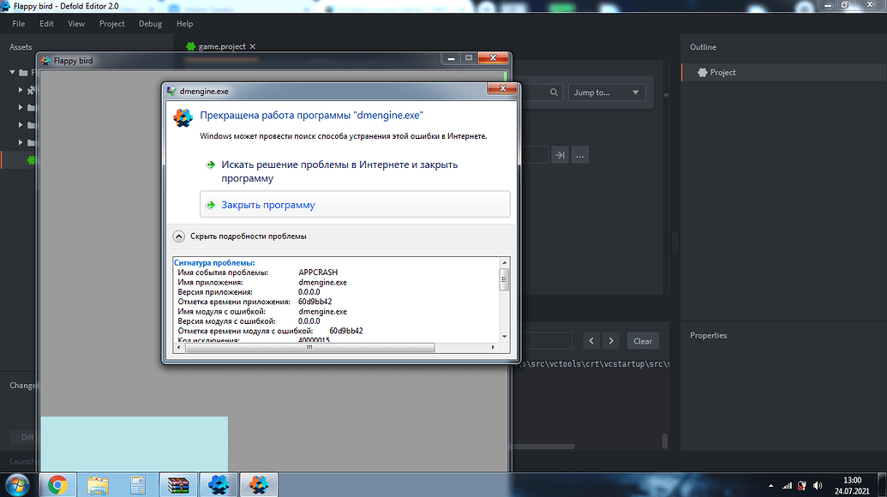Open the Debug menu

(150, 23)
